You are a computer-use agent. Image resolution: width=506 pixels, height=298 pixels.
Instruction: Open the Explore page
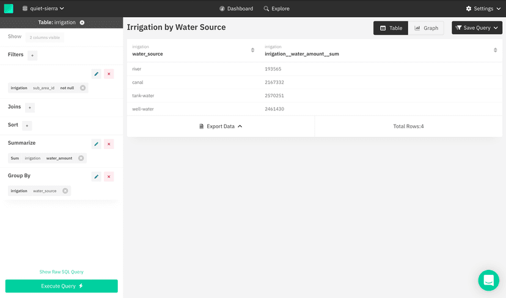[277, 9]
